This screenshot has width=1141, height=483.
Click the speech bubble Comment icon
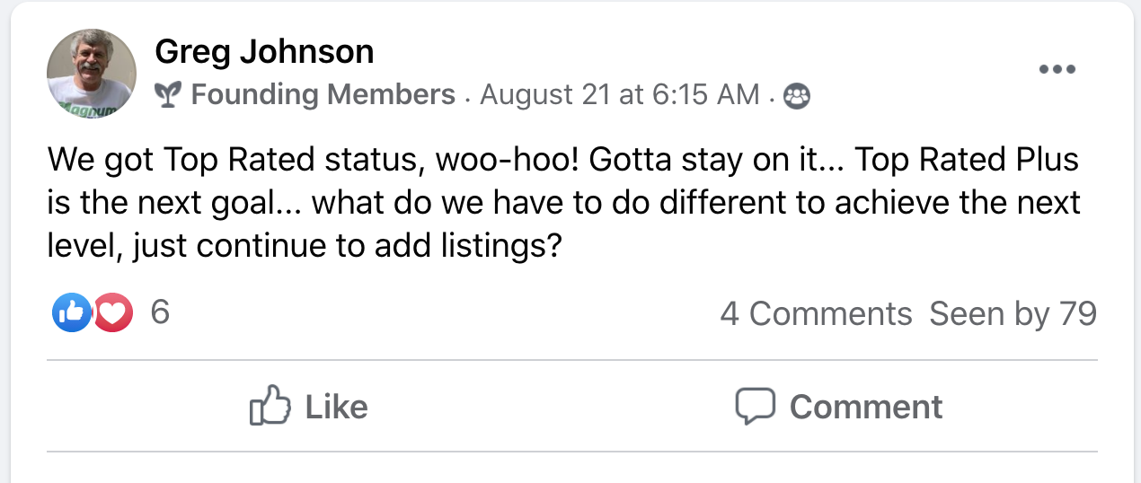point(755,407)
